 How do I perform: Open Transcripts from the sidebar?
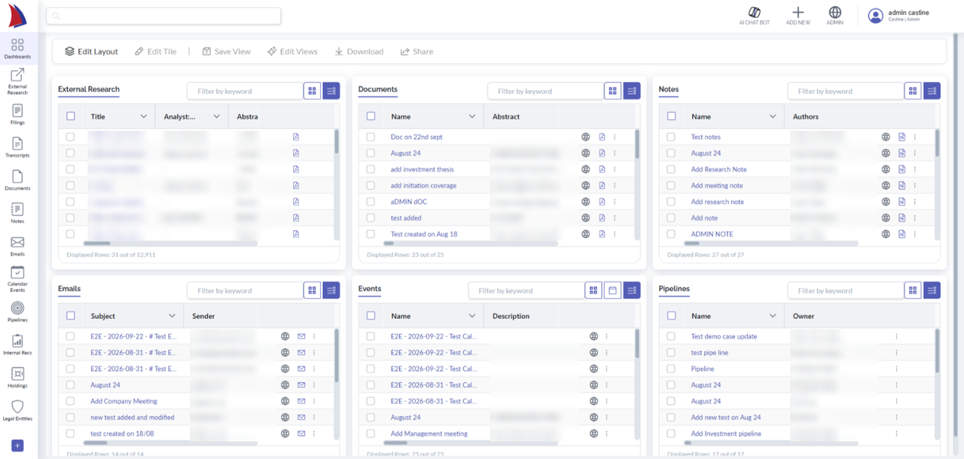point(17,147)
